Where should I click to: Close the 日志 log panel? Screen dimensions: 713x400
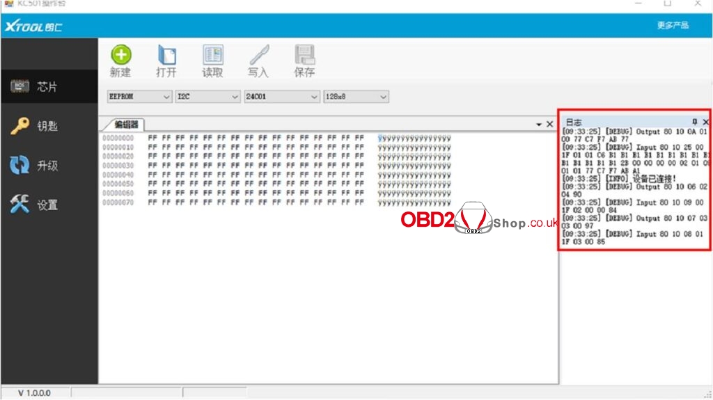point(705,122)
